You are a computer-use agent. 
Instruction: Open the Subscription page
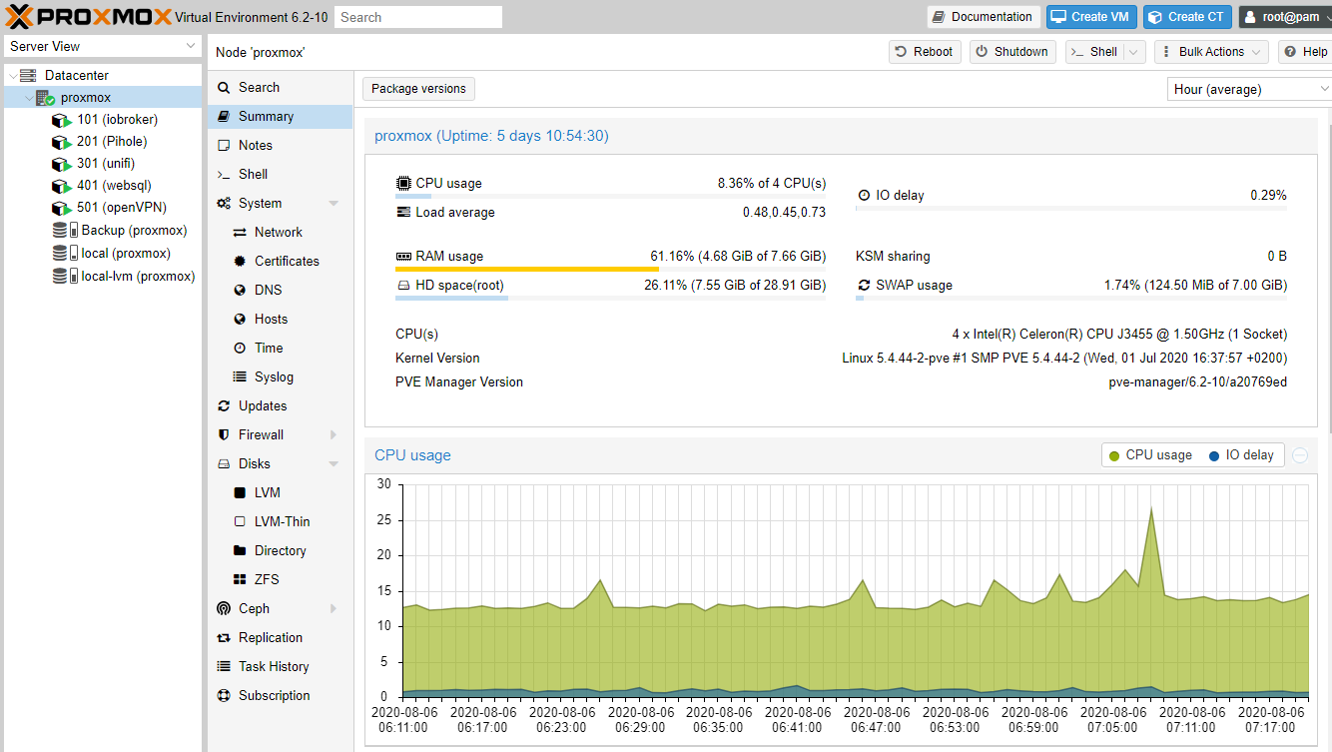[x=281, y=695]
